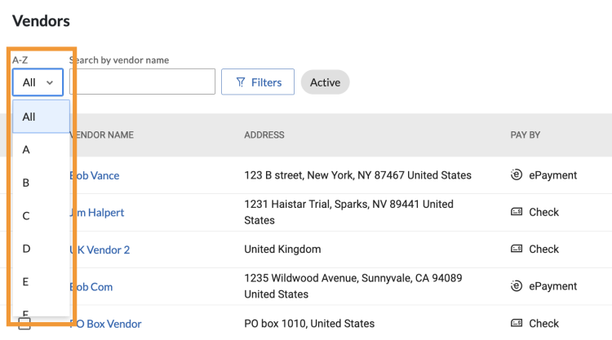Click ePayment icon in Bob Vance row

click(x=517, y=174)
